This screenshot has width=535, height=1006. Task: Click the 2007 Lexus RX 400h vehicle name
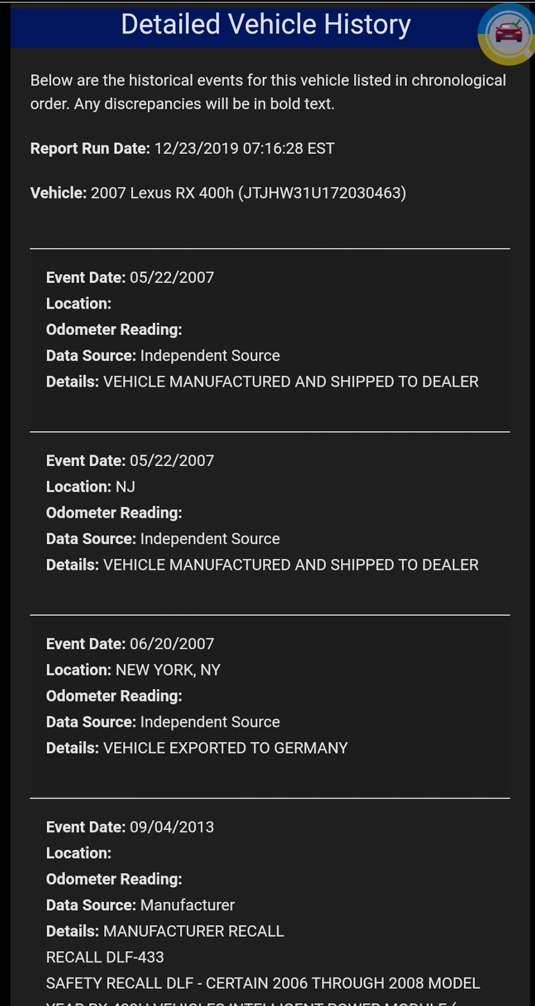pyautogui.click(x=162, y=193)
